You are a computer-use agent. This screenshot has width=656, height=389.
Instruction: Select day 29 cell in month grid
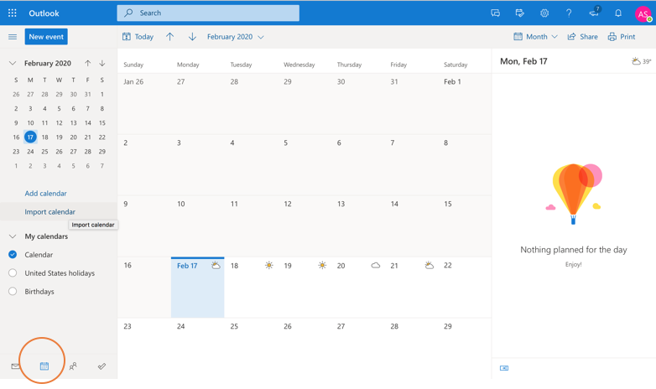click(465, 348)
